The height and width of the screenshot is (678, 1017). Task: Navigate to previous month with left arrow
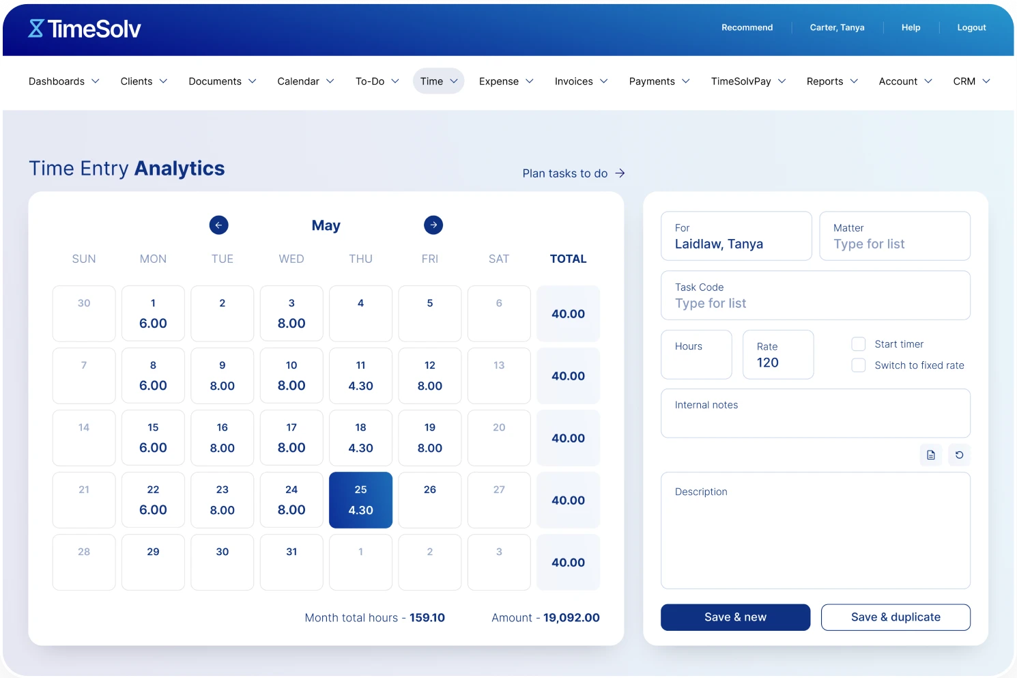[218, 225]
